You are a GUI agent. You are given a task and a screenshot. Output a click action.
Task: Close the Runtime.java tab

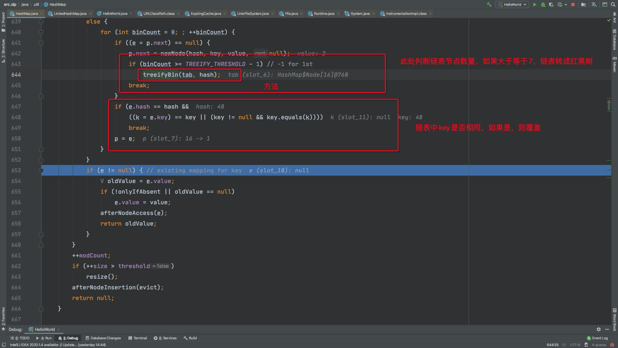coord(338,14)
